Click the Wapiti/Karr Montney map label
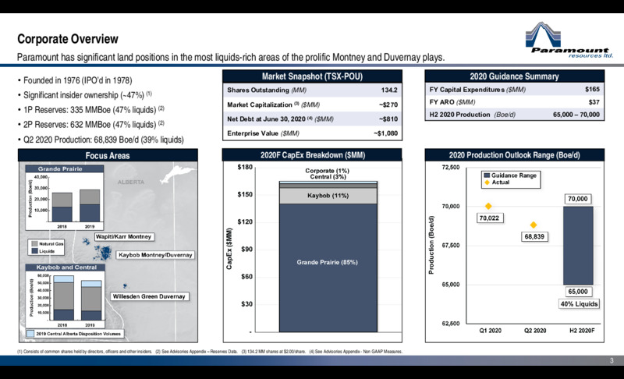This screenshot has height=379, width=624. pos(124,236)
